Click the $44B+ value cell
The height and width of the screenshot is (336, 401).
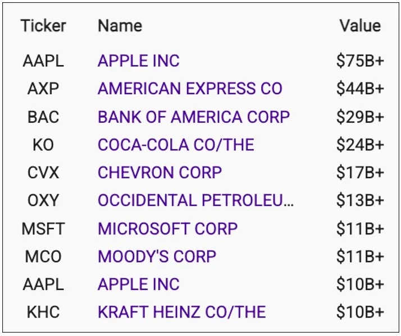[360, 89]
